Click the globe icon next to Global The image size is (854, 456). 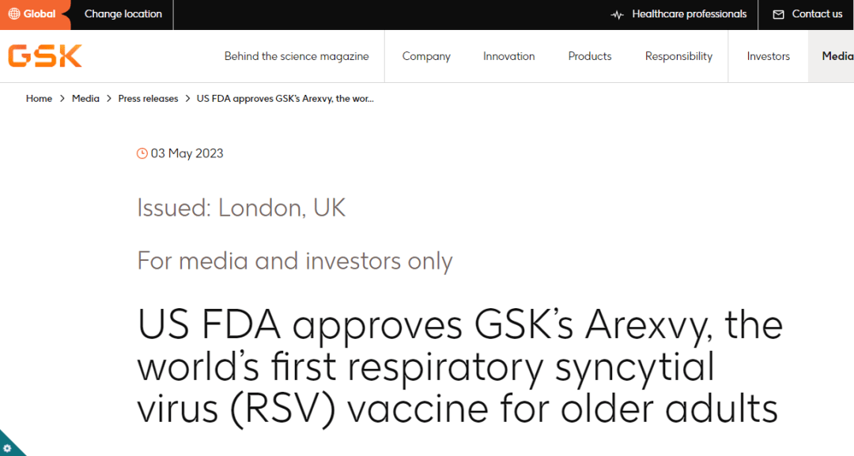click(13, 13)
